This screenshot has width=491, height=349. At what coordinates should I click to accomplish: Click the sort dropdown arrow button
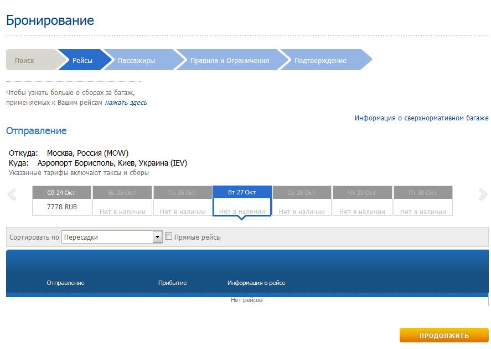[x=157, y=237]
